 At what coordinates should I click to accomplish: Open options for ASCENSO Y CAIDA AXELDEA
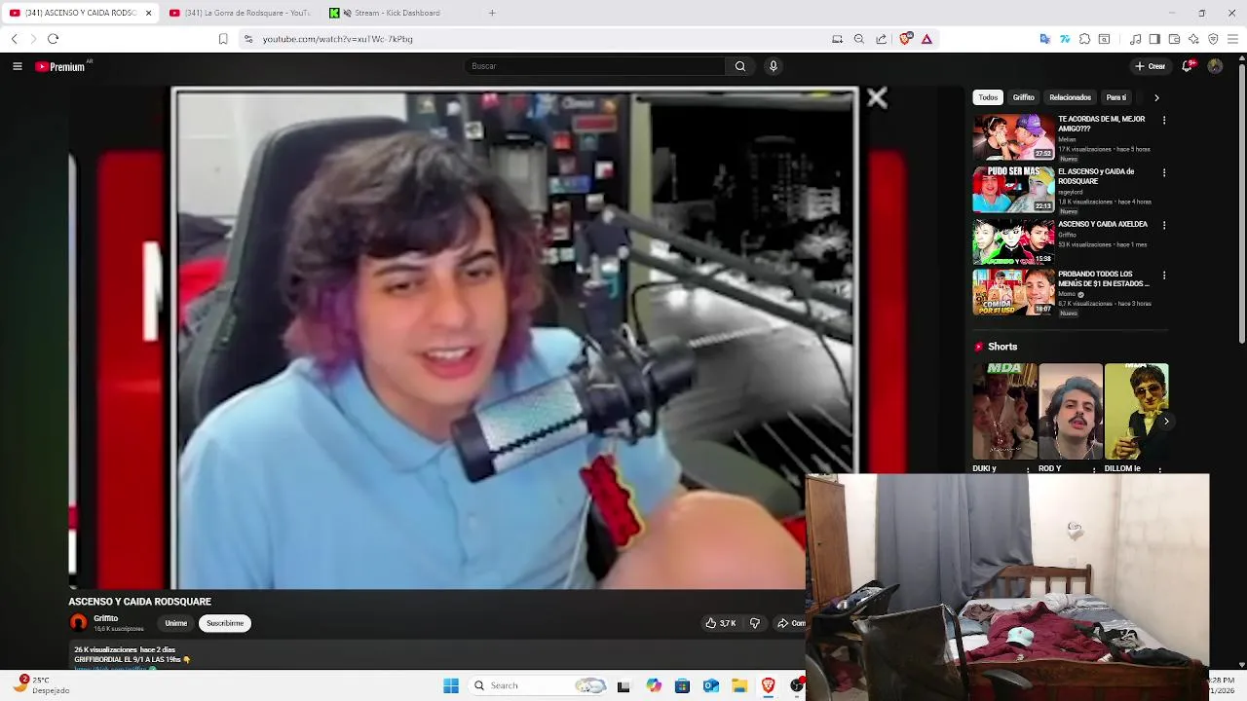coord(1164,226)
